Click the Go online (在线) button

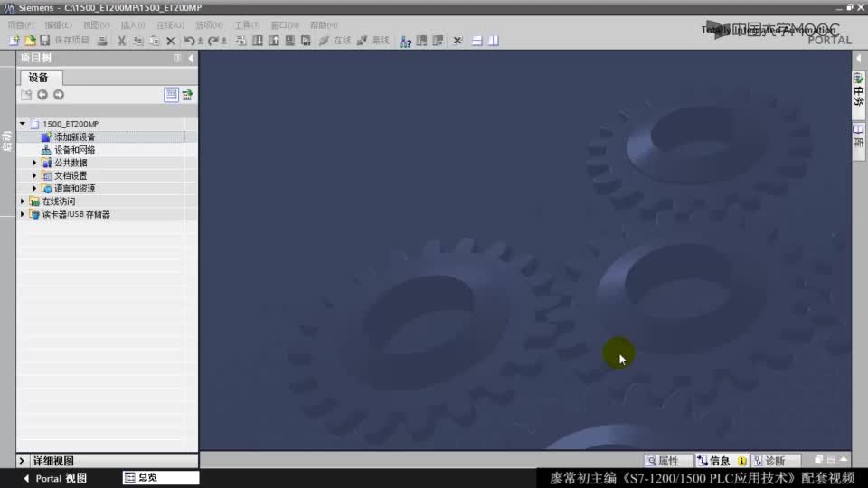335,41
